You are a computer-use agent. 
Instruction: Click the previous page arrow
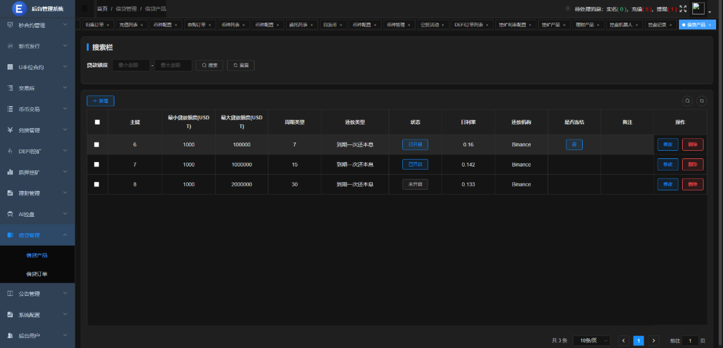coord(624,340)
